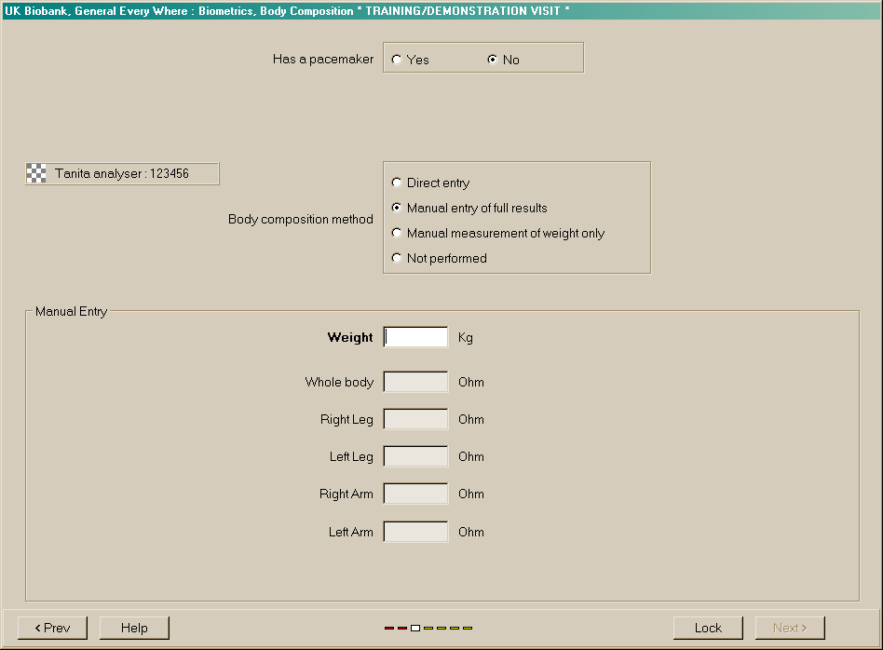Choose Manual measurement of weight only
This screenshot has height=650, width=883.
tap(398, 234)
